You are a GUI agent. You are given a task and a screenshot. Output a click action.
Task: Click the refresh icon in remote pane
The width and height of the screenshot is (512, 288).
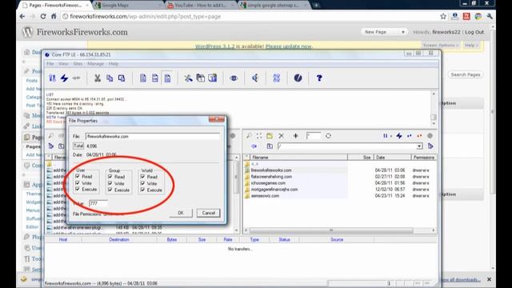(328, 136)
